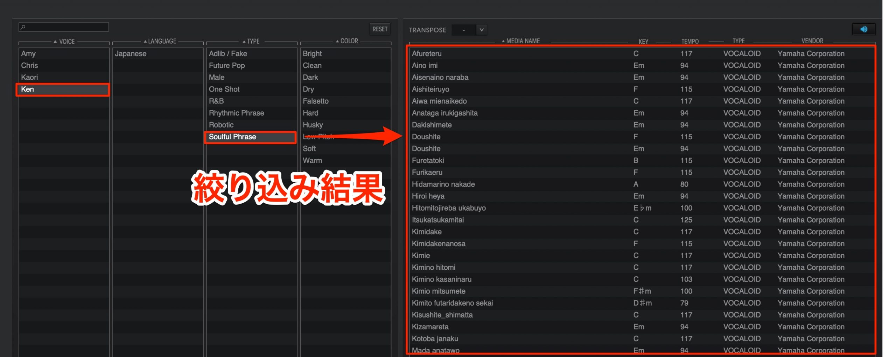Filter by Bright color
This screenshot has width=896, height=357.
tap(345, 53)
